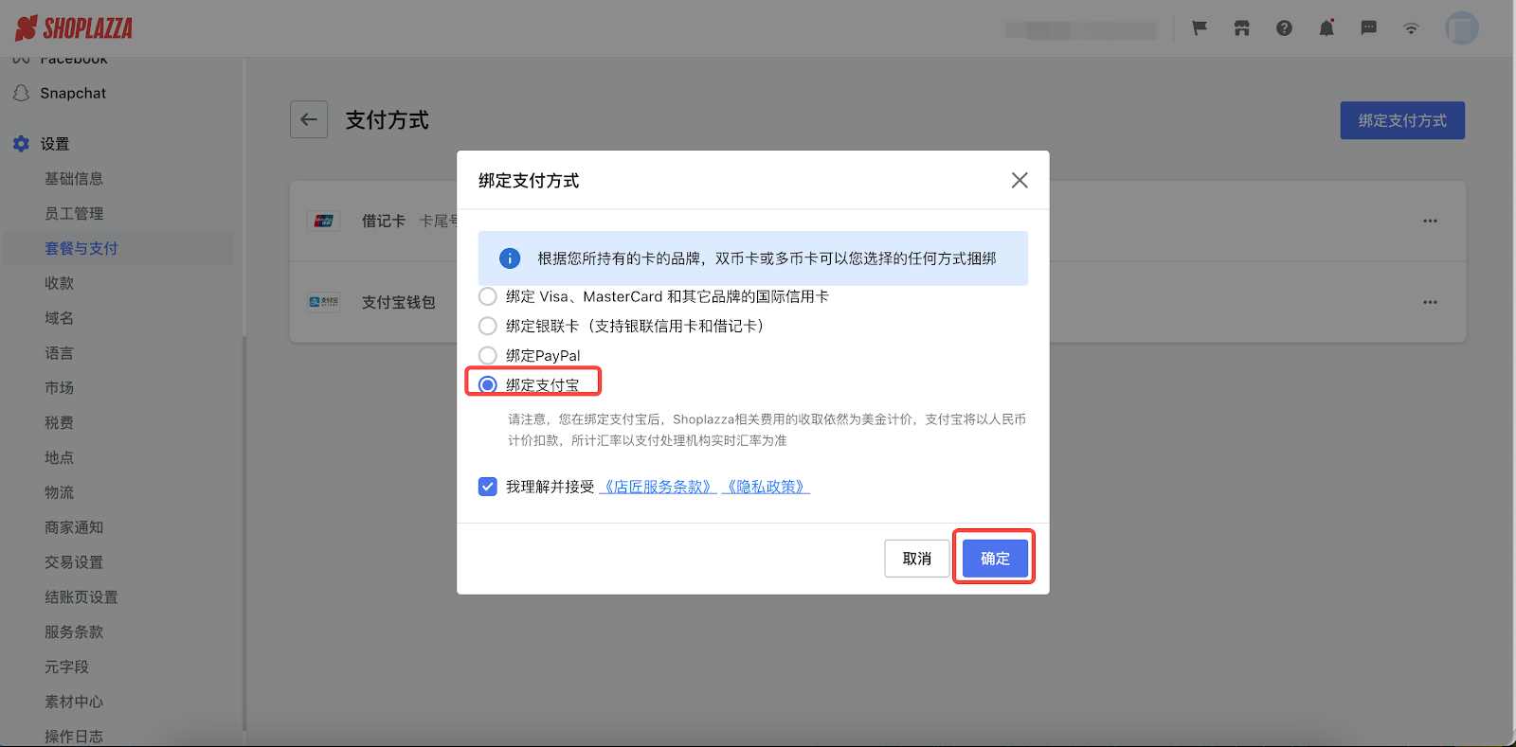1516x747 pixels.
Task: Open the help question mark icon
Action: pos(1284,28)
